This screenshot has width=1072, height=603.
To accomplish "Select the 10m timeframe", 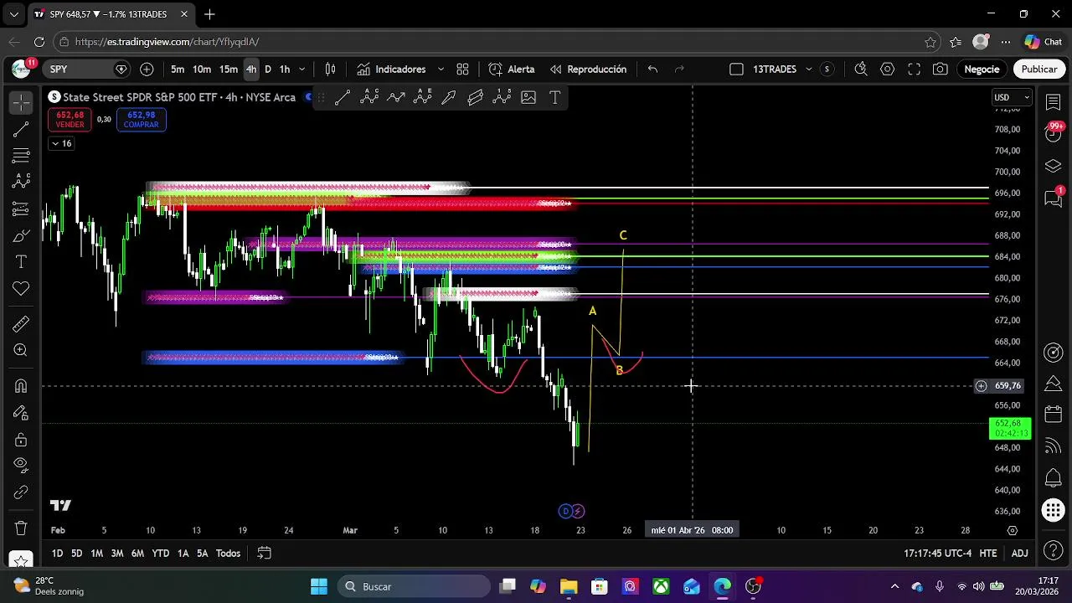I will click(202, 70).
